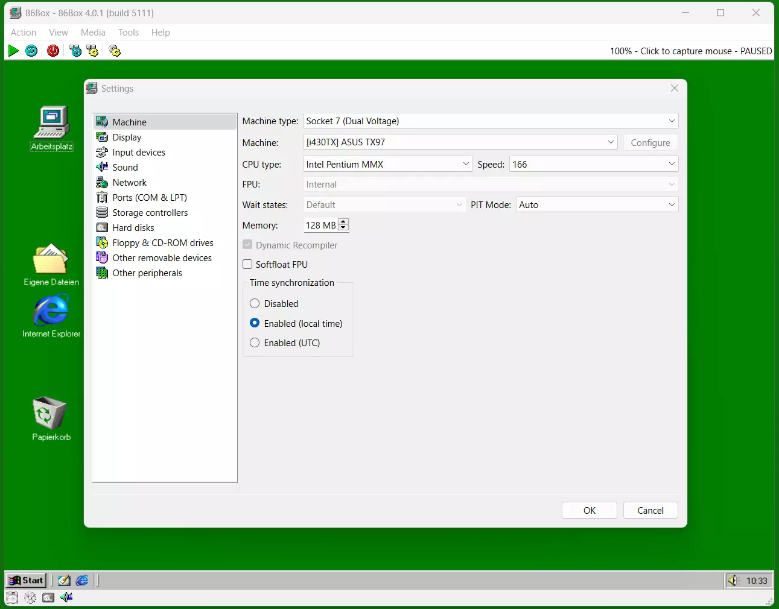This screenshot has width=779, height=609.
Task: Open the Machine type dropdown
Action: click(x=491, y=121)
